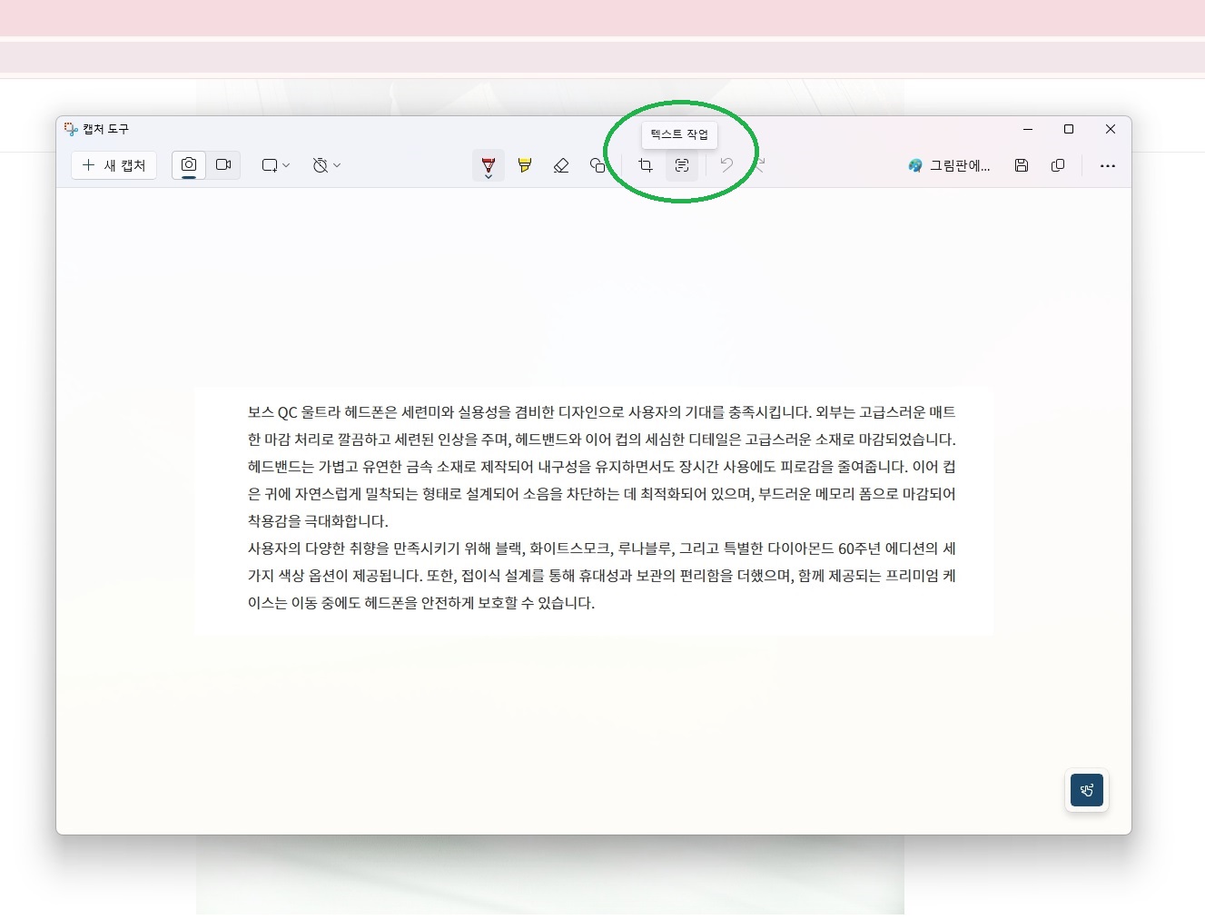Open image in Paint via 그림판에... button
This screenshot has height=919, width=1205.
[x=949, y=165]
